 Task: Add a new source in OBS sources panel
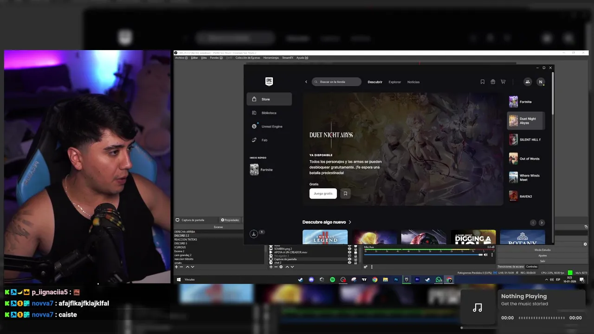point(271,267)
